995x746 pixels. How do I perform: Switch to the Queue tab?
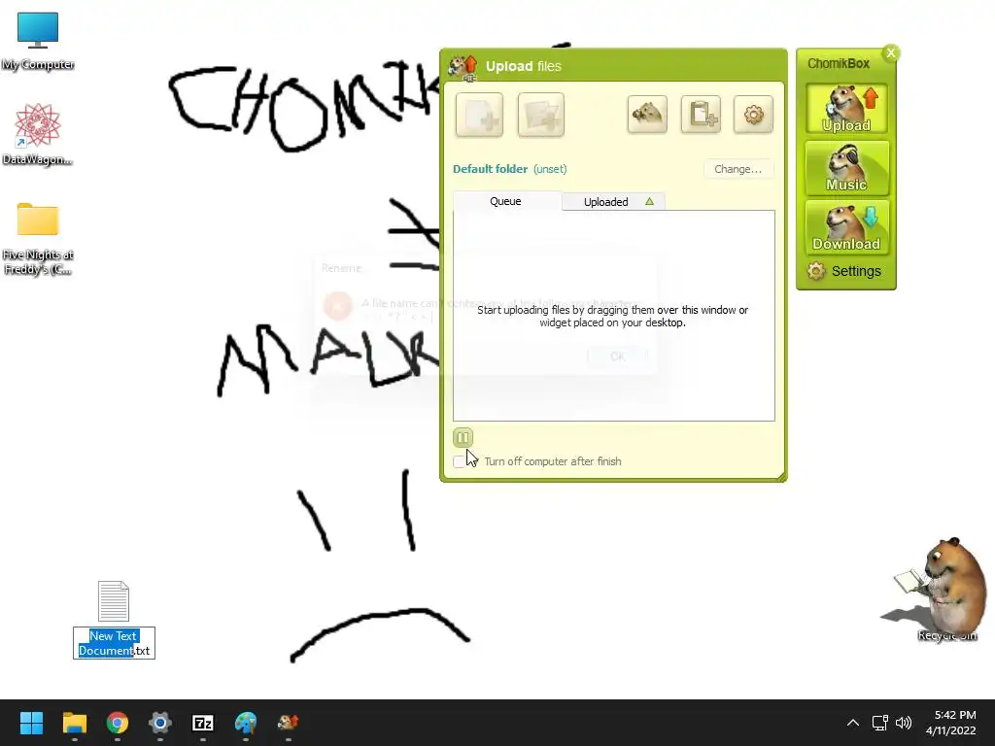[x=505, y=201]
